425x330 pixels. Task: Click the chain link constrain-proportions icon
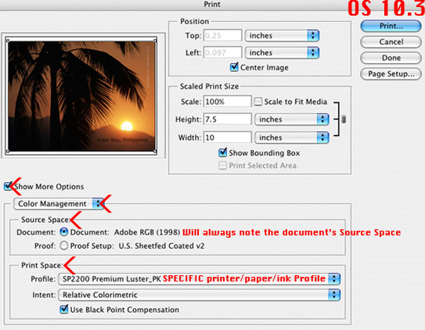pos(344,119)
